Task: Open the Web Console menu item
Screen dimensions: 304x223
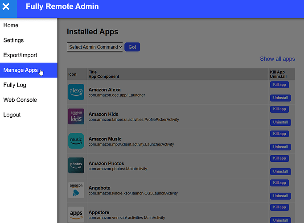Action: 29,100
